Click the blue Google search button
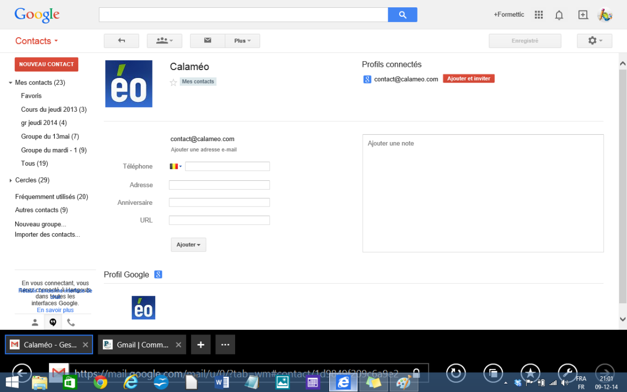The height and width of the screenshot is (392, 627). 402,15
